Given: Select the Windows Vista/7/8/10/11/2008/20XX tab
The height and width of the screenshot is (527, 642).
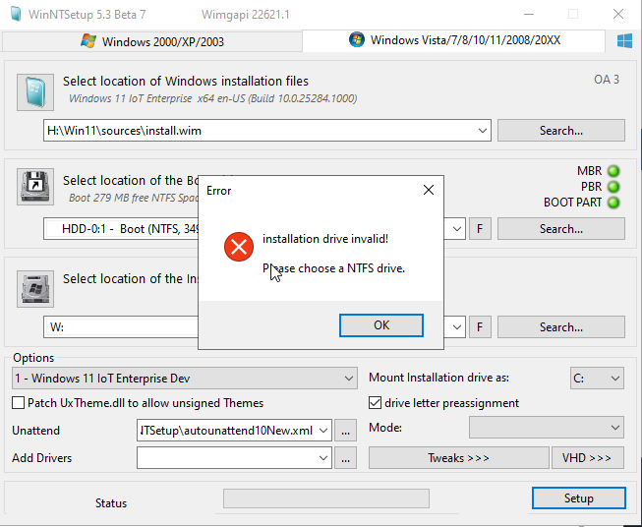Looking at the screenshot, I should 453,40.
